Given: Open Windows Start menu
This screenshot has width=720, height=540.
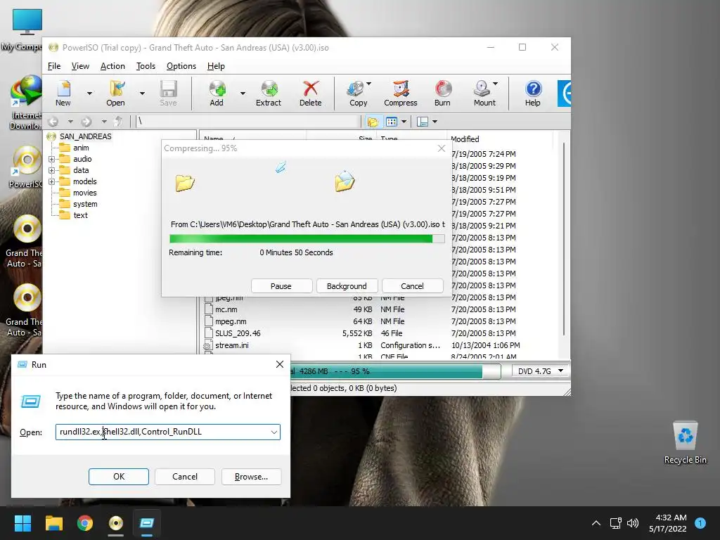Looking at the screenshot, I should [22, 523].
